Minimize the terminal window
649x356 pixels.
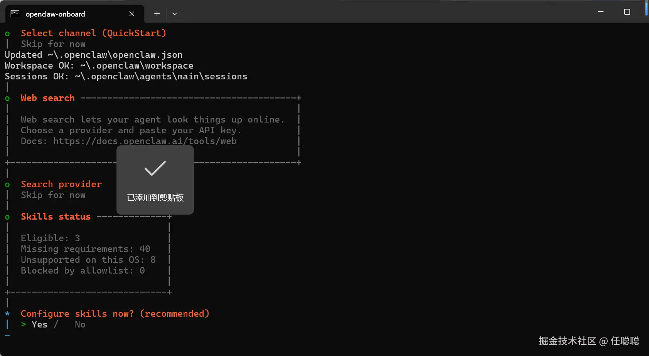click(600, 12)
